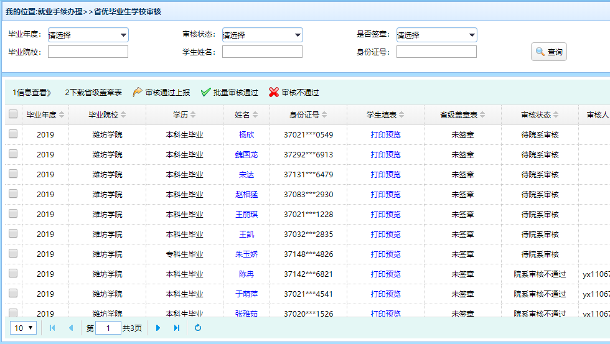Expand the 审核状态 dropdown
Screen dimensions: 610x344
(262, 35)
